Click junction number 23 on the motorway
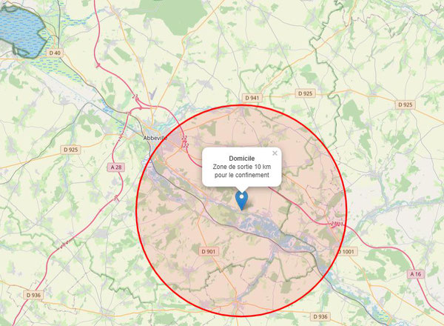The height and width of the screenshot is (326, 444). (135, 96)
